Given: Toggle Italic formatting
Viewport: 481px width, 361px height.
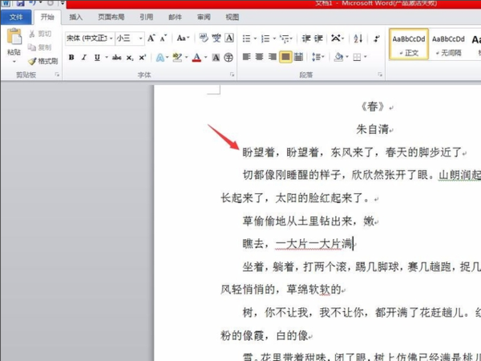Looking at the screenshot, I should tap(84, 58).
